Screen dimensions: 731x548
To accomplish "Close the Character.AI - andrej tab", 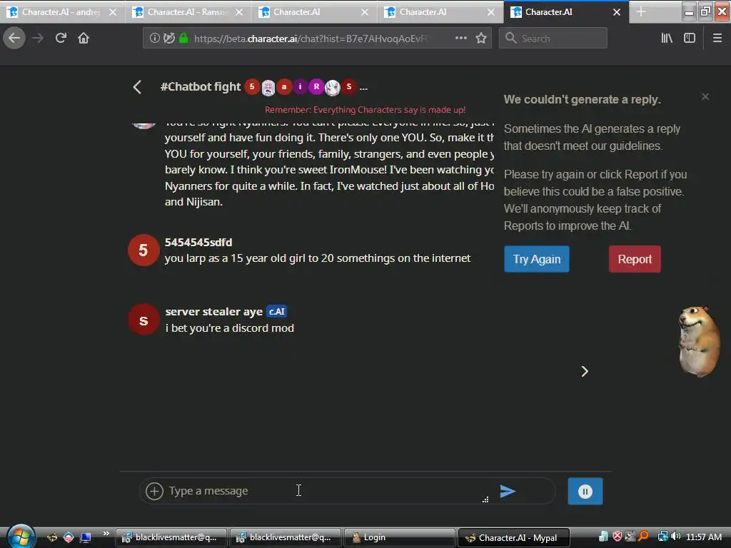I will pos(113,12).
